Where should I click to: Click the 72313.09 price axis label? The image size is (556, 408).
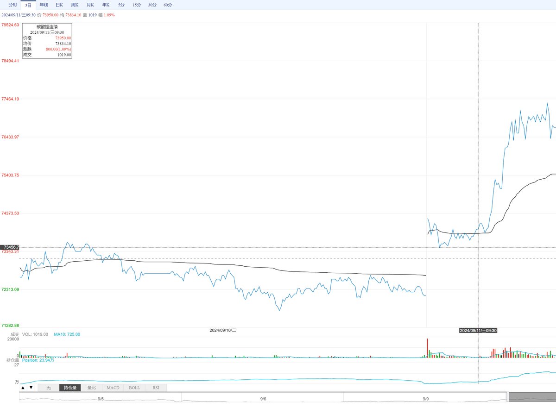pos(10,289)
